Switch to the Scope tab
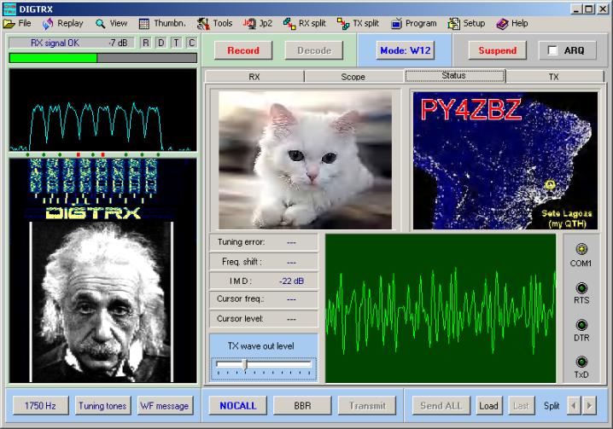This screenshot has height=429, width=613. click(x=353, y=77)
